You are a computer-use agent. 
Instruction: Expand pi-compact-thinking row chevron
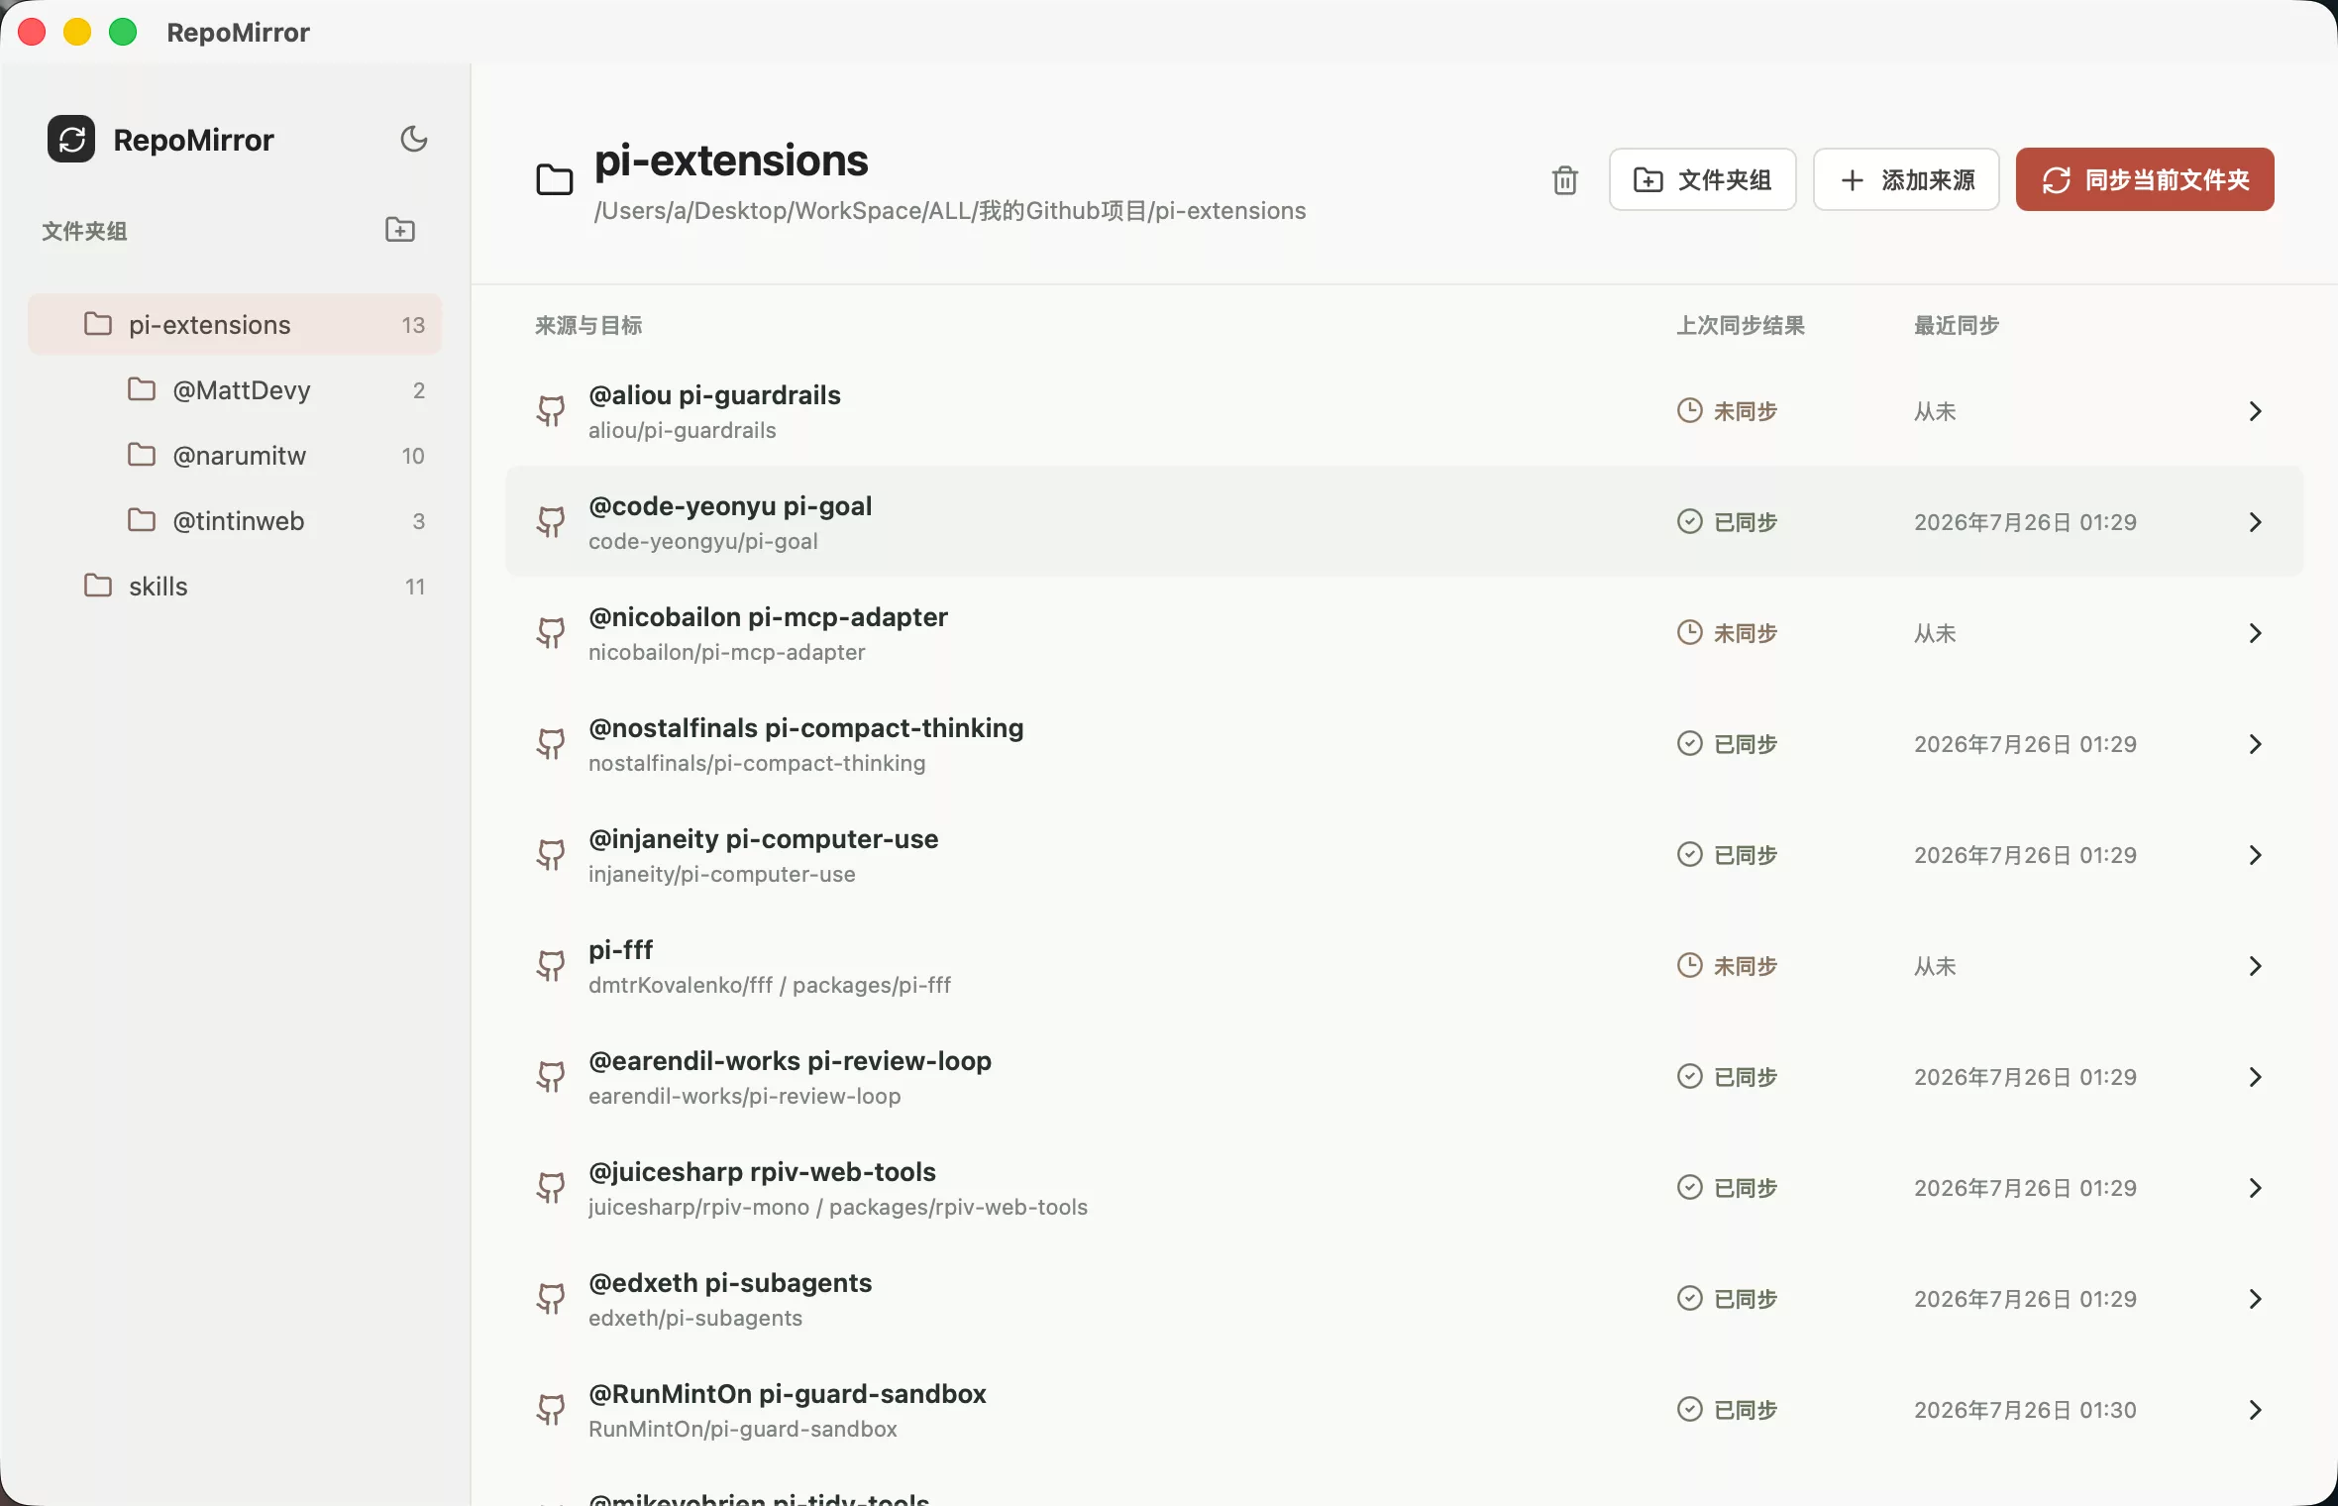[x=2255, y=743]
